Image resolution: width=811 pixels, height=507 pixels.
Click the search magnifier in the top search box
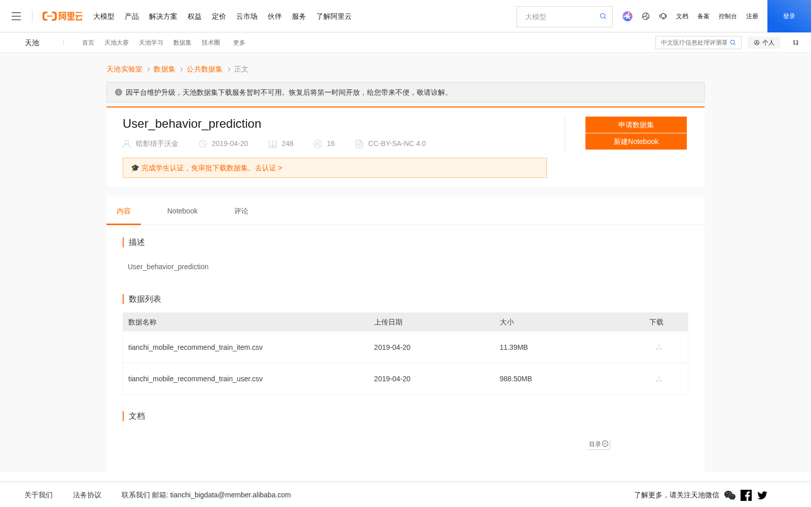(x=603, y=16)
